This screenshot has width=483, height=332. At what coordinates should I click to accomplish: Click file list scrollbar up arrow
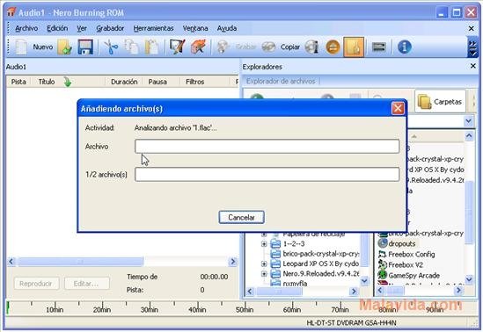tap(469, 135)
